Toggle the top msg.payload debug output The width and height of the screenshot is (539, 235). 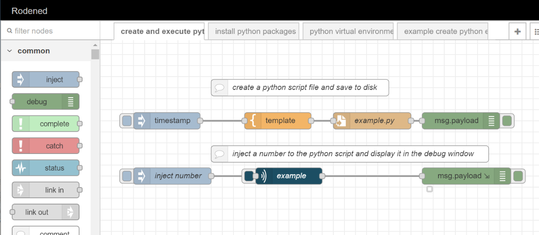click(x=507, y=120)
